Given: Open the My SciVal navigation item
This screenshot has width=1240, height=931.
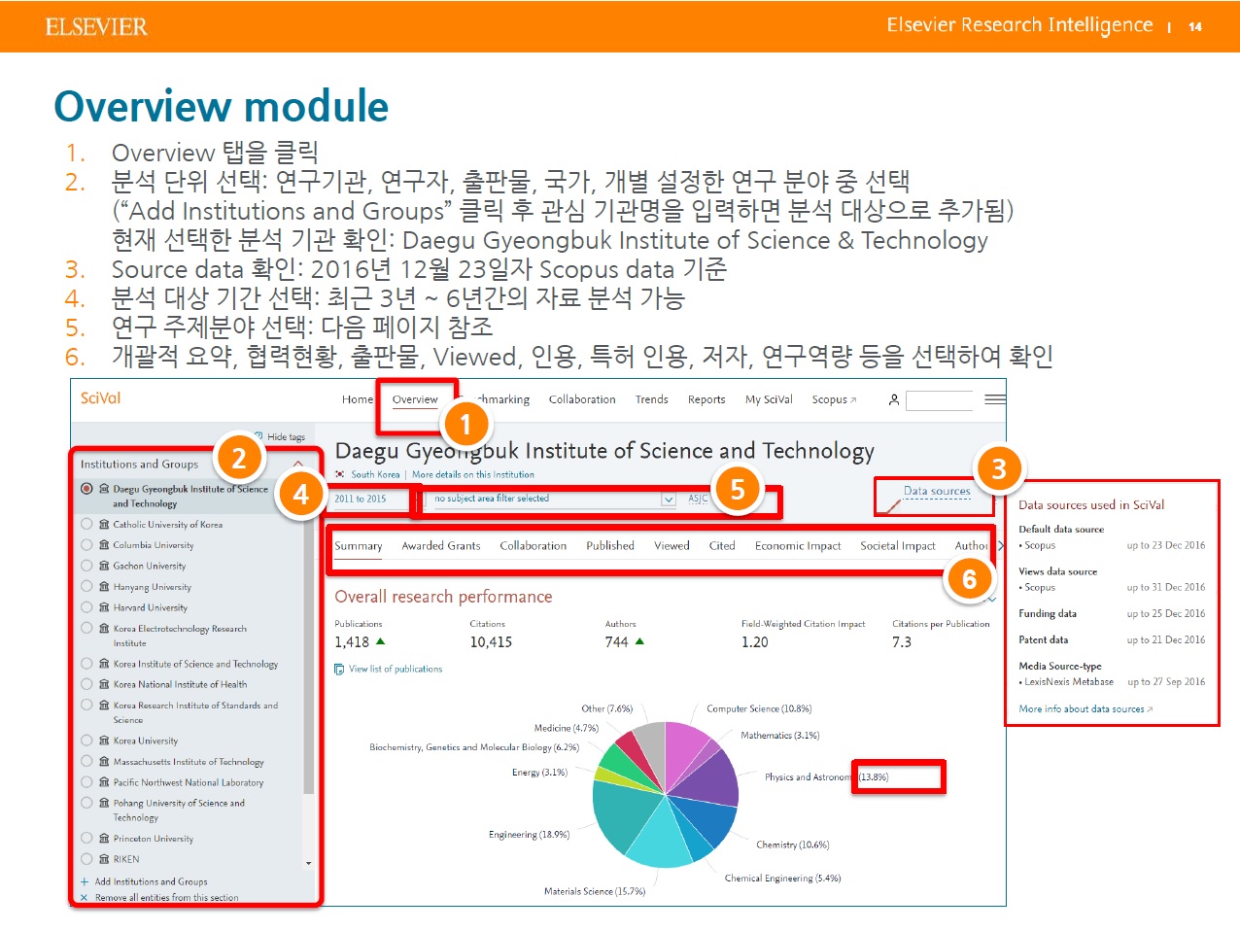Looking at the screenshot, I should [x=769, y=399].
